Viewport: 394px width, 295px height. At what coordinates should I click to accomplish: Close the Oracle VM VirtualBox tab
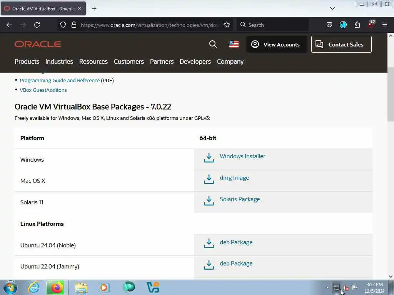click(x=80, y=8)
